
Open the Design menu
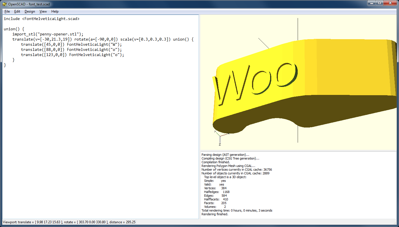(30, 11)
